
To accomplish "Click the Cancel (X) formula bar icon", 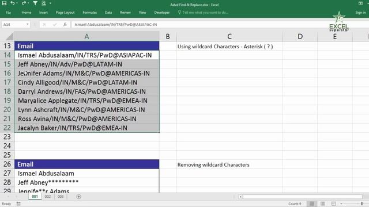I will tap(44, 24).
